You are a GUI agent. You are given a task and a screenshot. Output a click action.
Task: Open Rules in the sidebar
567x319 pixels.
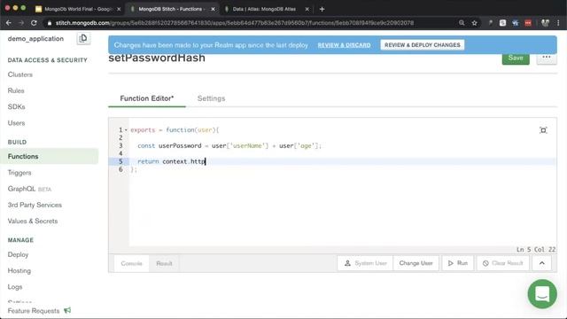(x=16, y=90)
